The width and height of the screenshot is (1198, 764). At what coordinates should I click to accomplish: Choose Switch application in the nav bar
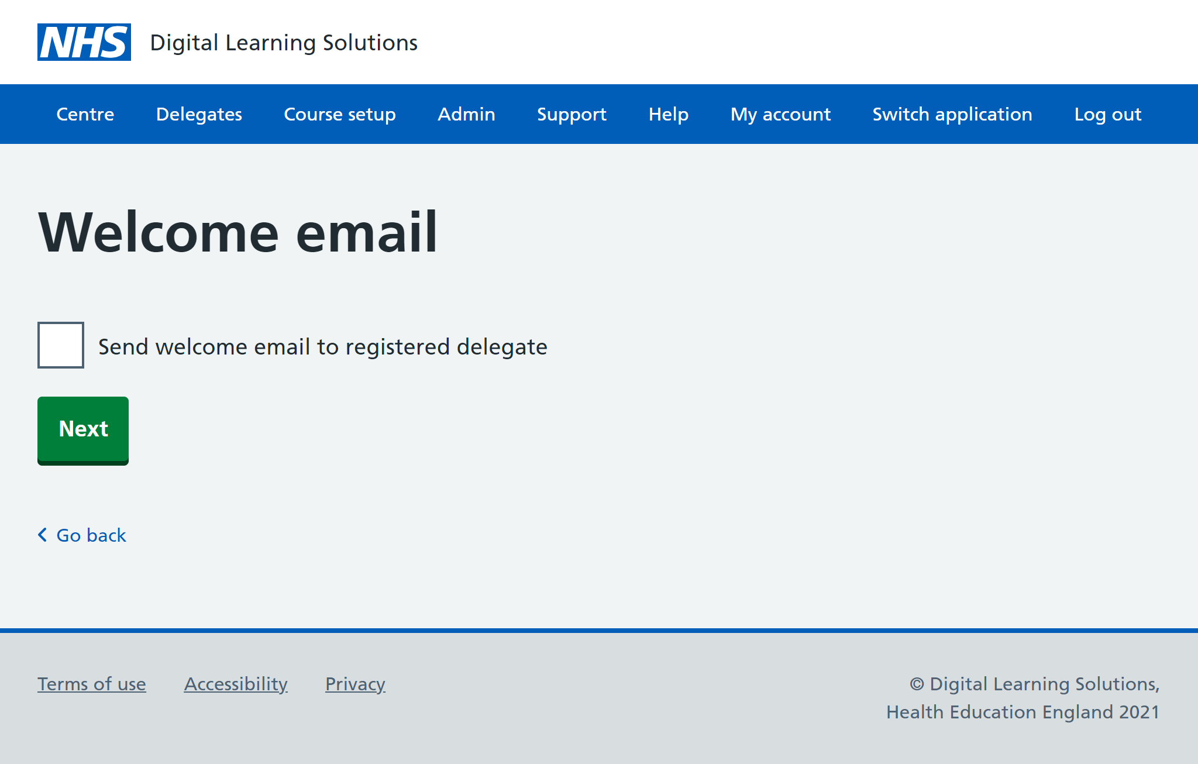click(x=952, y=114)
